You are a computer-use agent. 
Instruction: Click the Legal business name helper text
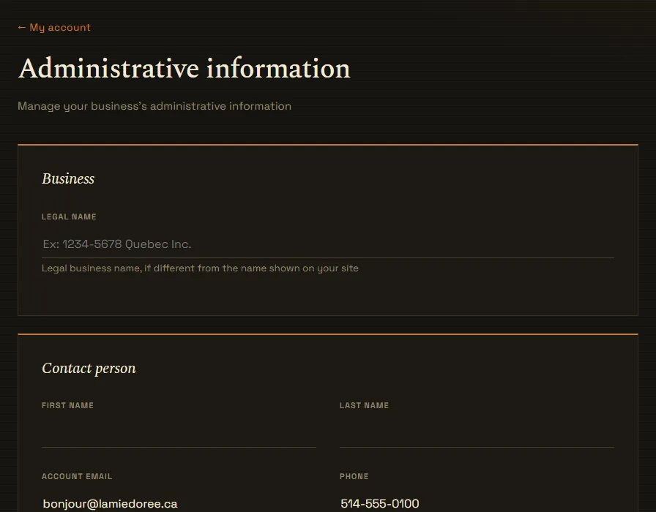point(200,268)
